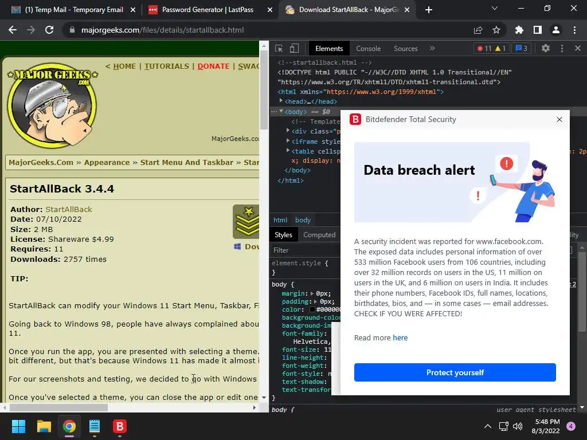Close the Temp Mail tab
587x440 pixels.
[x=133, y=10]
